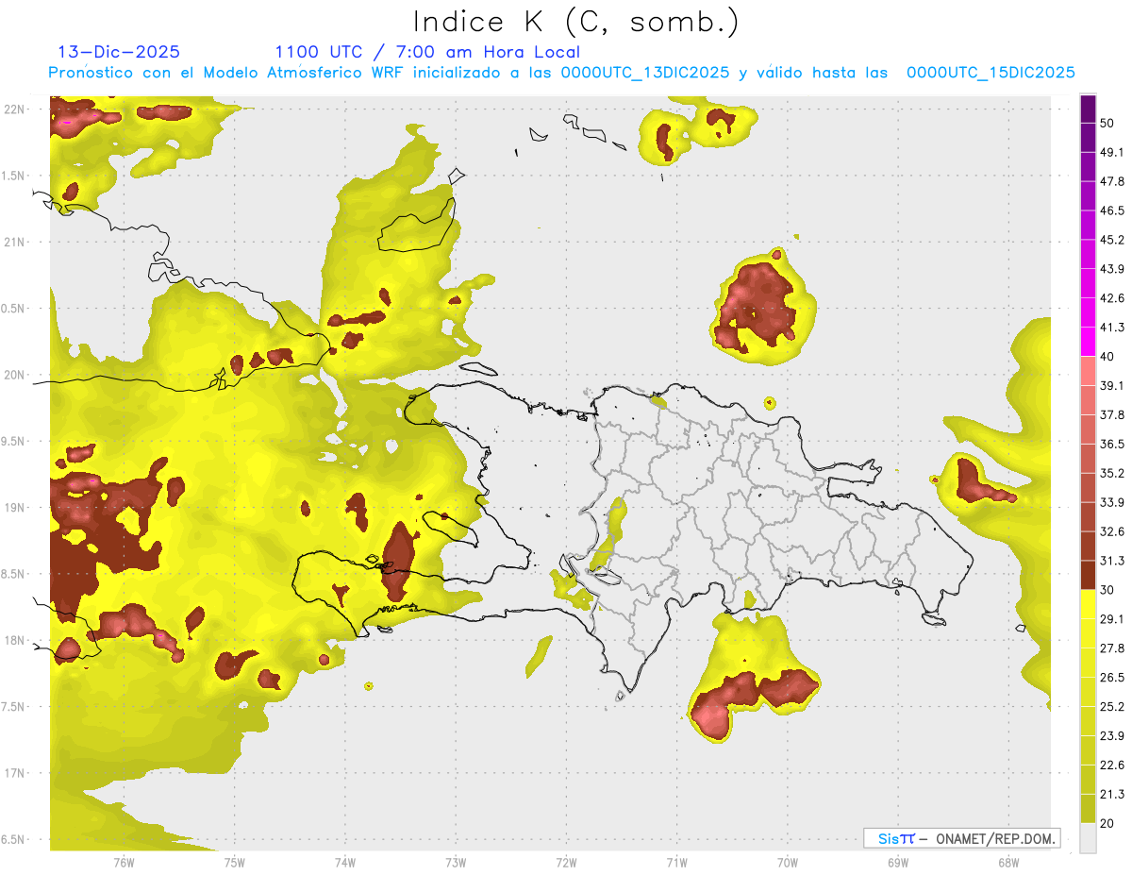Viewport: 1132px width, 875px height.
Task: Click the date text "13-Dic-2025"
Action: point(119,52)
